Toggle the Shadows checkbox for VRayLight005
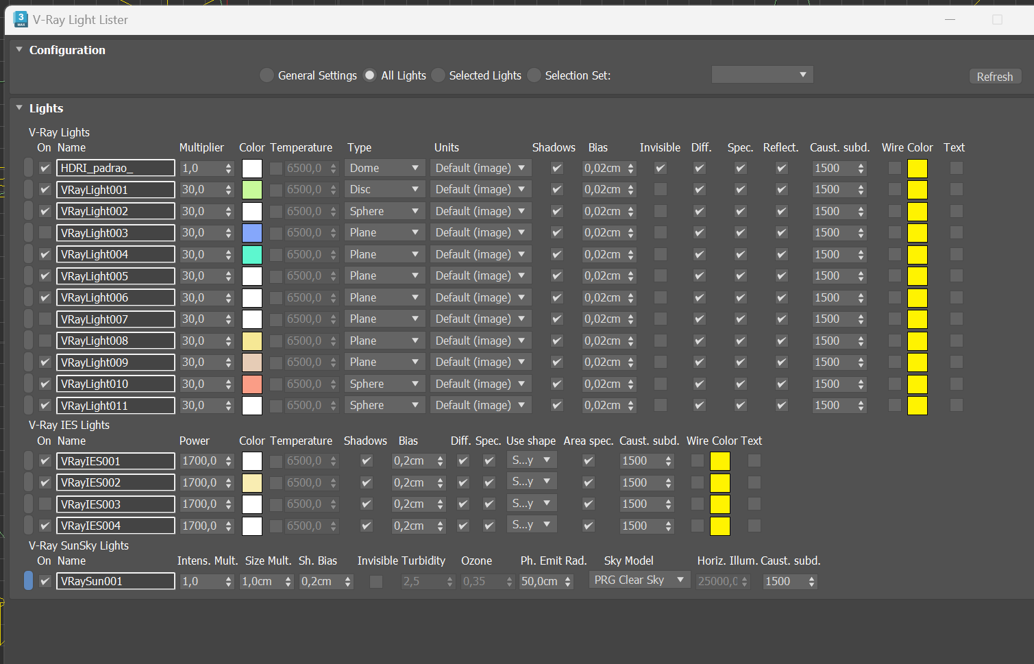Screen dimensions: 1034x664 [557, 276]
